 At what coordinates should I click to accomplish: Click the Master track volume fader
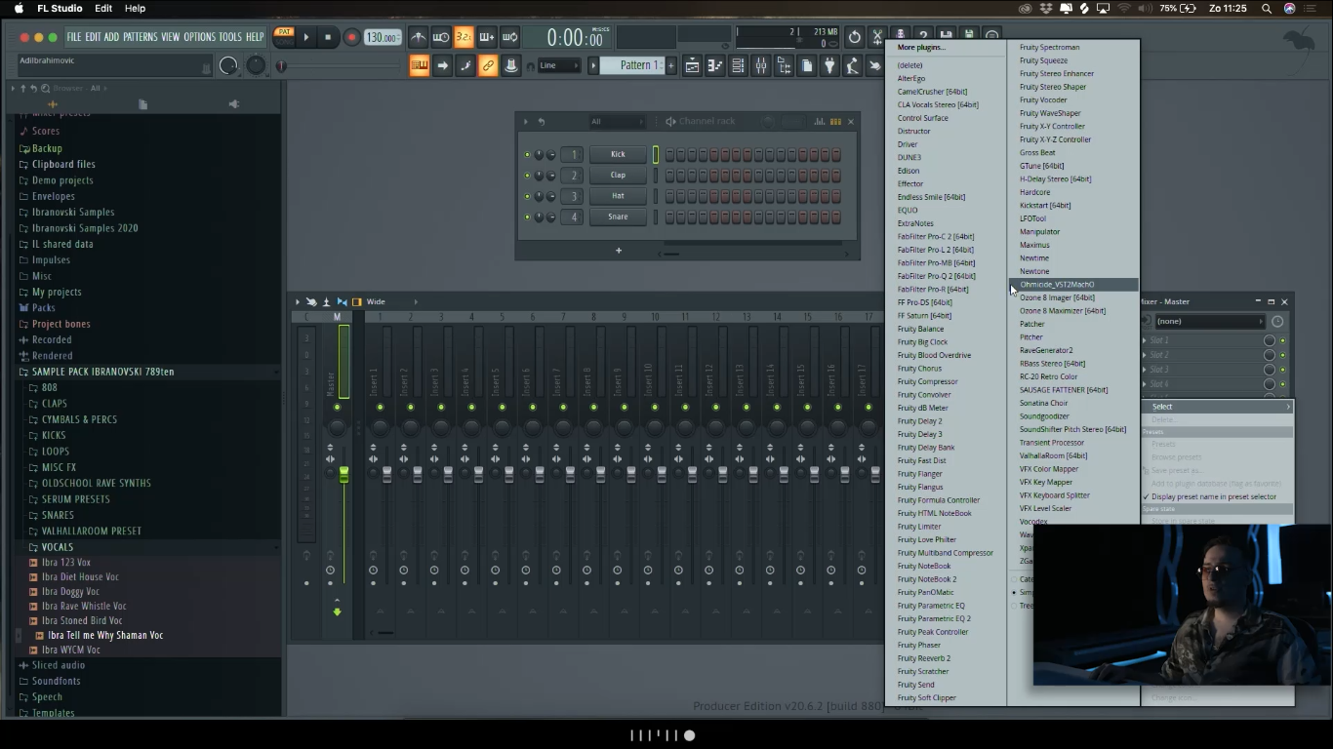click(343, 474)
